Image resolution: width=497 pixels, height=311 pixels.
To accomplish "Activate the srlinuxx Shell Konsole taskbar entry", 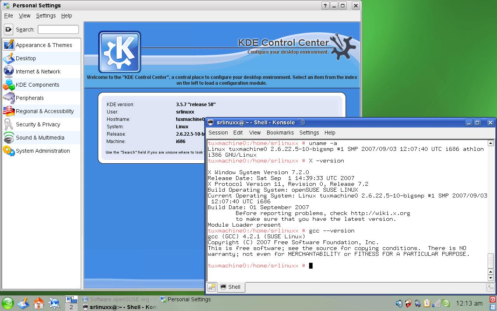I will tap(119, 307).
